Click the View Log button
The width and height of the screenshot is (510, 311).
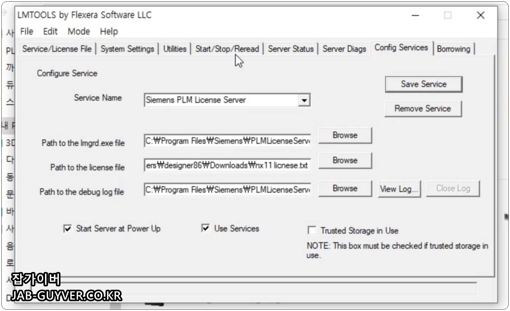coord(399,189)
